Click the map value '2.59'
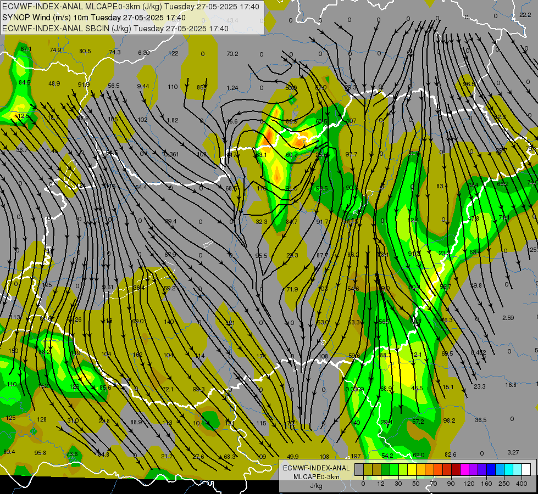This screenshot has height=494, width=538. tap(508, 318)
